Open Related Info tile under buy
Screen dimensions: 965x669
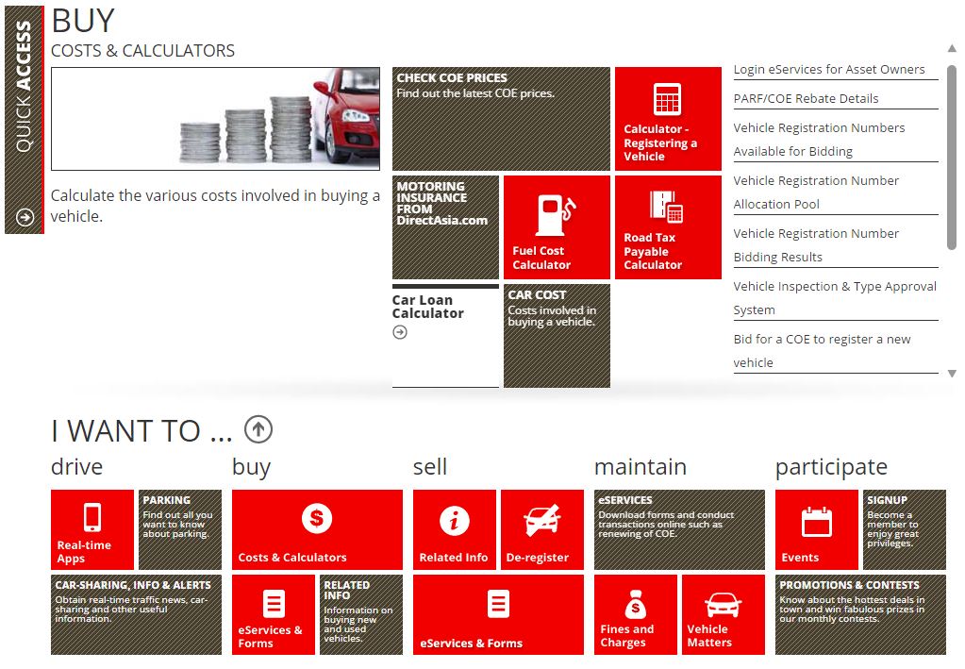point(360,614)
